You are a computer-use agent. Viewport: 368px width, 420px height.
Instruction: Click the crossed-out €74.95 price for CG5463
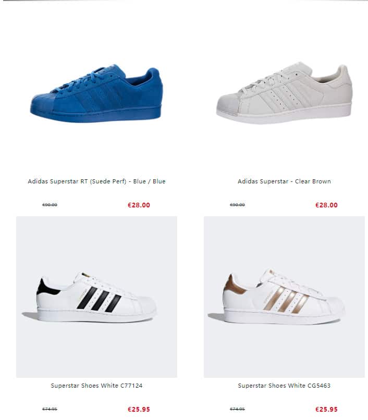tap(237, 409)
